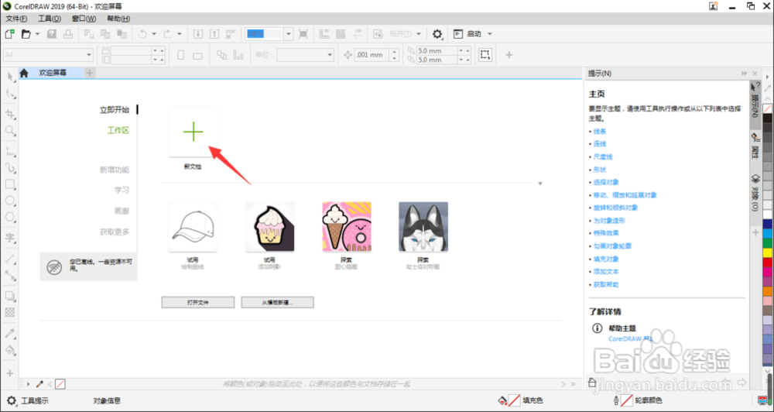
Task: Collapse the new-document section triangle
Action: point(540,184)
